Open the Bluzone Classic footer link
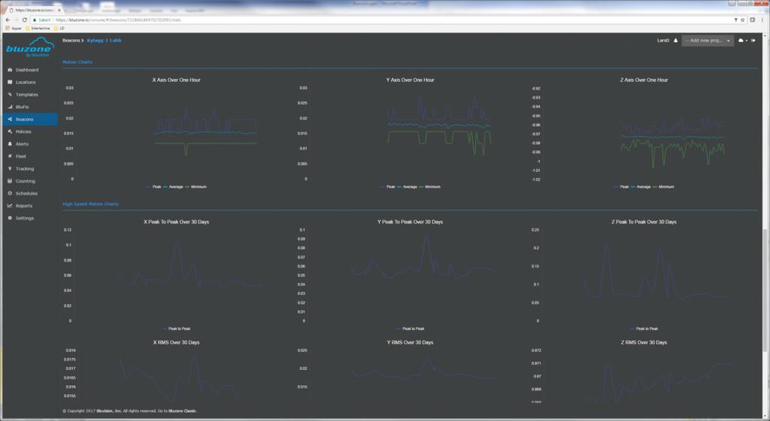The image size is (770, 421). (x=182, y=410)
